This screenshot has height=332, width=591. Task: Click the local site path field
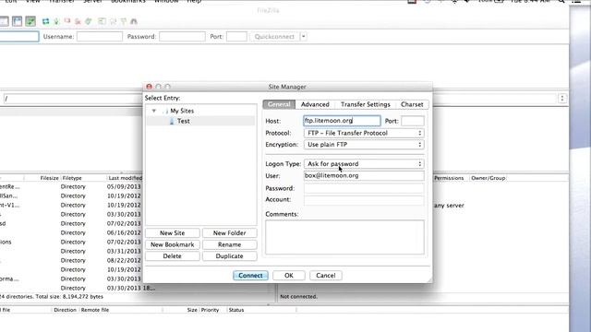click(72, 99)
